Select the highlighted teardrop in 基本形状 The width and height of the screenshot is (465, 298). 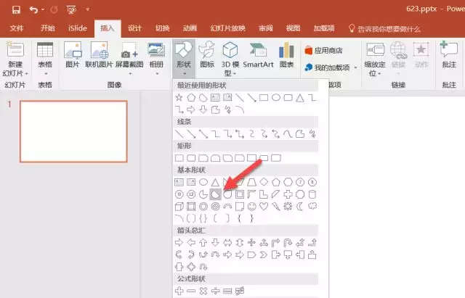pyautogui.click(x=215, y=194)
